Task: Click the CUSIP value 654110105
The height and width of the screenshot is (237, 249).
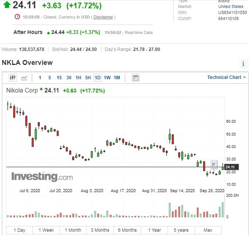Action: 228,19
